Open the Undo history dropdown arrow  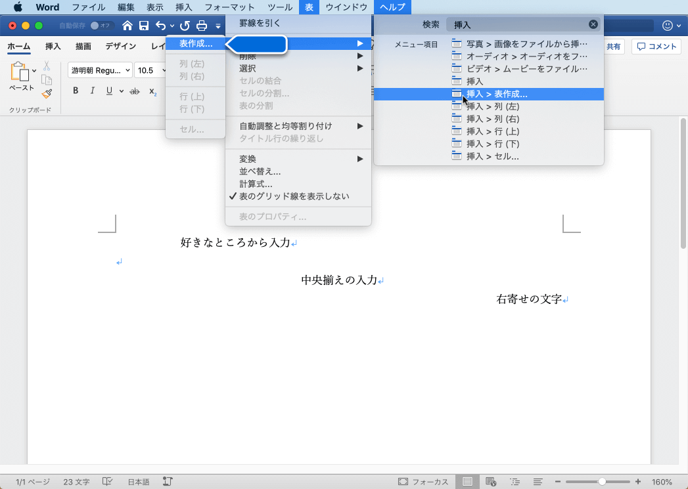click(x=172, y=26)
